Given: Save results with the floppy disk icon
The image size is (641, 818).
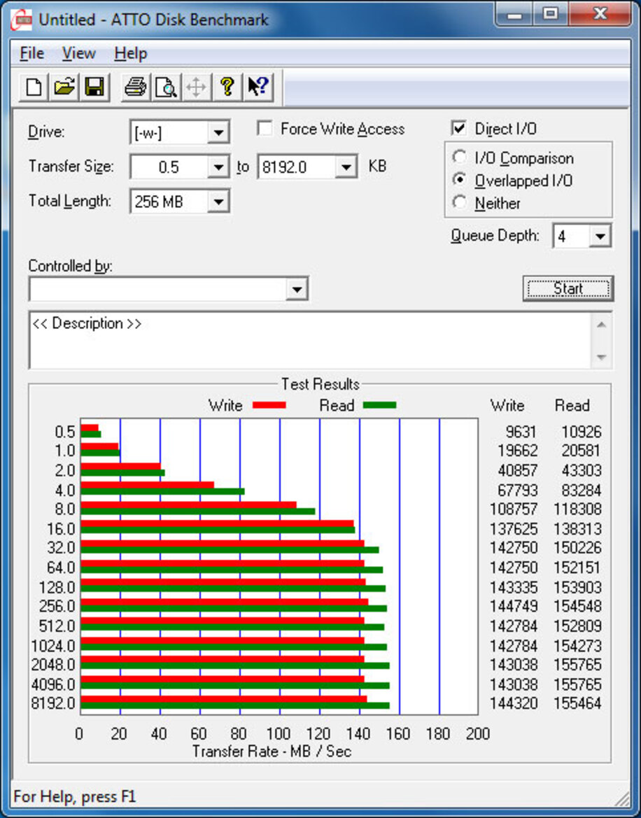Looking at the screenshot, I should (x=94, y=87).
